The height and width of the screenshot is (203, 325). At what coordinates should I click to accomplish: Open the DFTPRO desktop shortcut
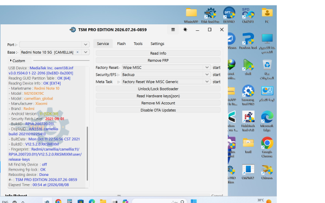(229, 15)
